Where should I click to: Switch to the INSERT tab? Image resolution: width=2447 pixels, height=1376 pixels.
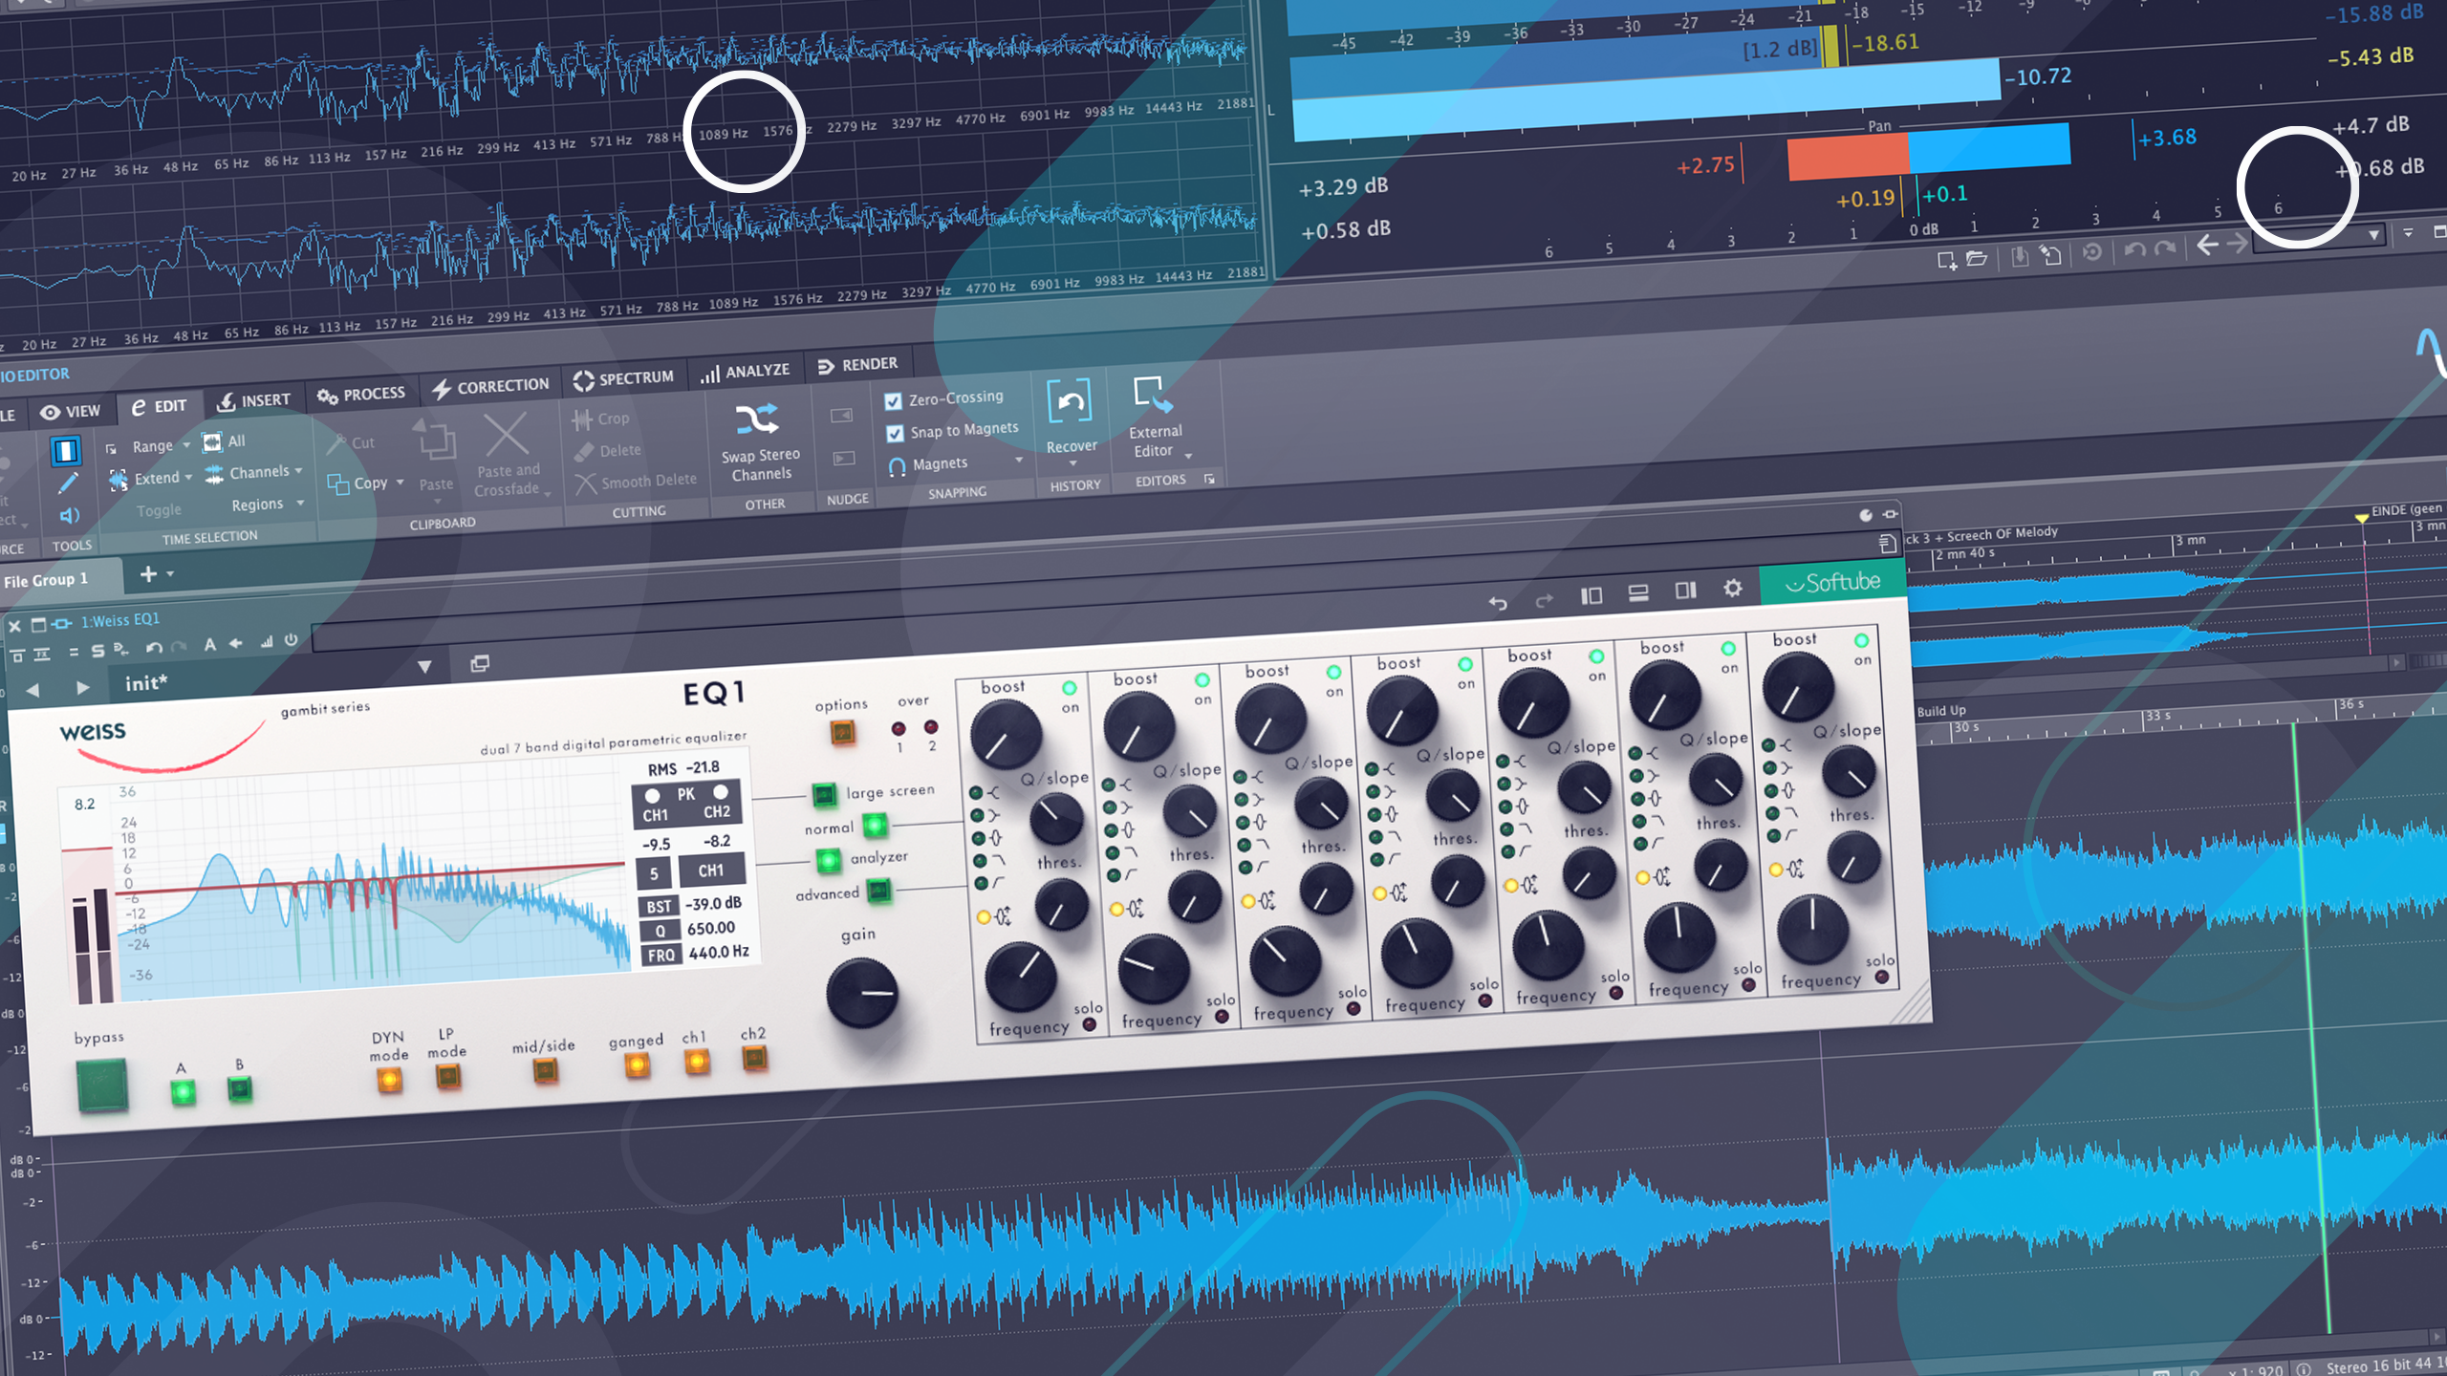coord(254,400)
